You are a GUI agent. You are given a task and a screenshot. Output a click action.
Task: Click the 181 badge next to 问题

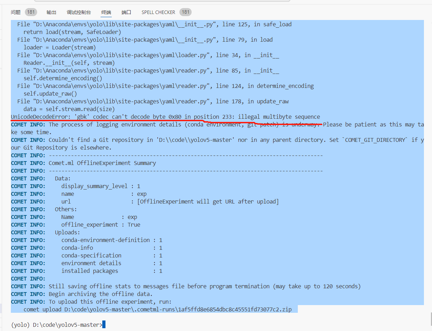(x=31, y=12)
